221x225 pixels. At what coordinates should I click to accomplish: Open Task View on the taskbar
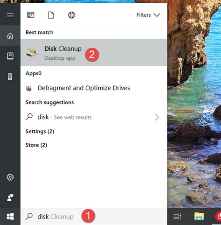pyautogui.click(x=177, y=216)
